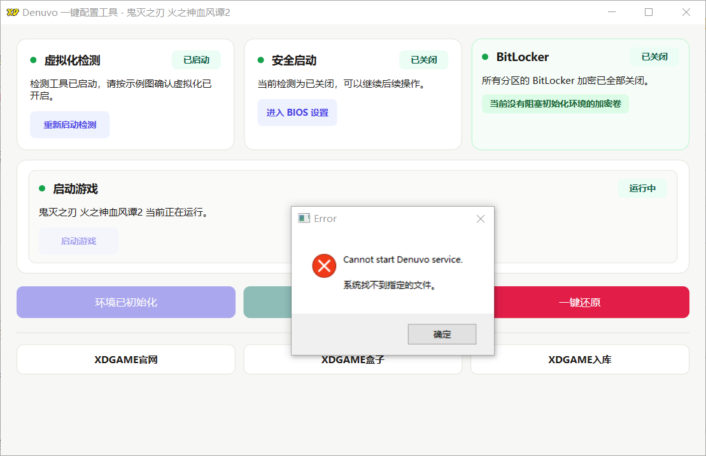
Task: Click the 启动游戏 launch button
Action: (78, 241)
